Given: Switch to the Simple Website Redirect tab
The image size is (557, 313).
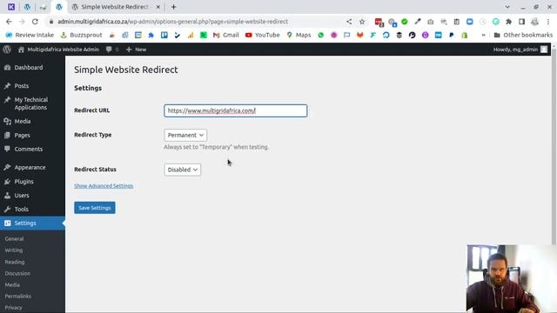Looking at the screenshot, I should [115, 7].
